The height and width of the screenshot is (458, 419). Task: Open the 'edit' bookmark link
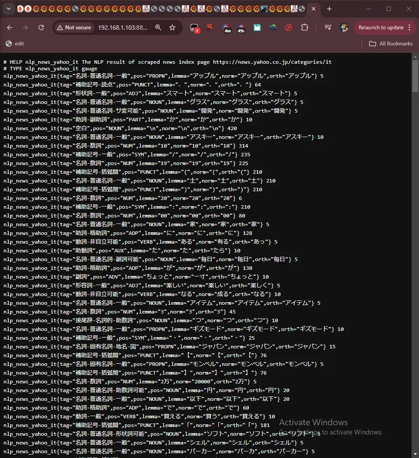click(15, 44)
